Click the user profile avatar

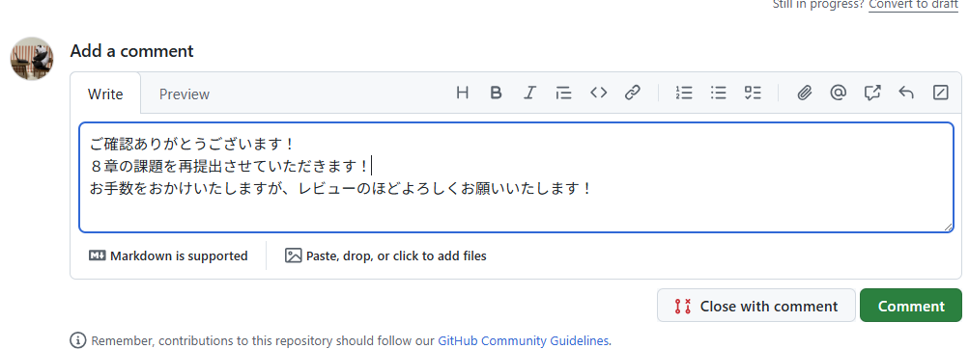[x=32, y=59]
